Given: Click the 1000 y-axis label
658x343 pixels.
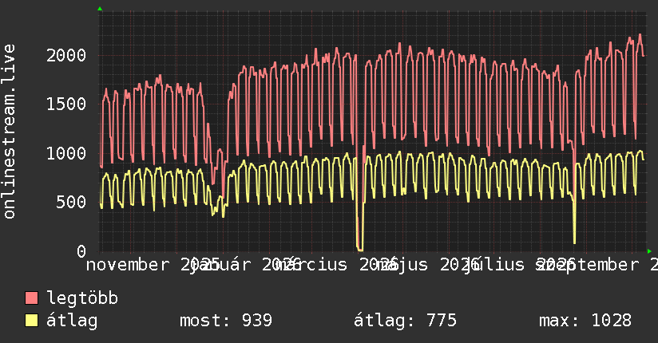Looking at the screenshot, I should 66,153.
